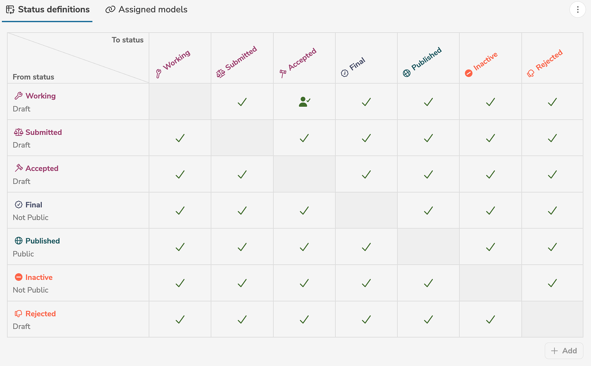Image resolution: width=591 pixels, height=366 pixels.
Task: Click the badge icon next to Final status
Action: point(18,205)
